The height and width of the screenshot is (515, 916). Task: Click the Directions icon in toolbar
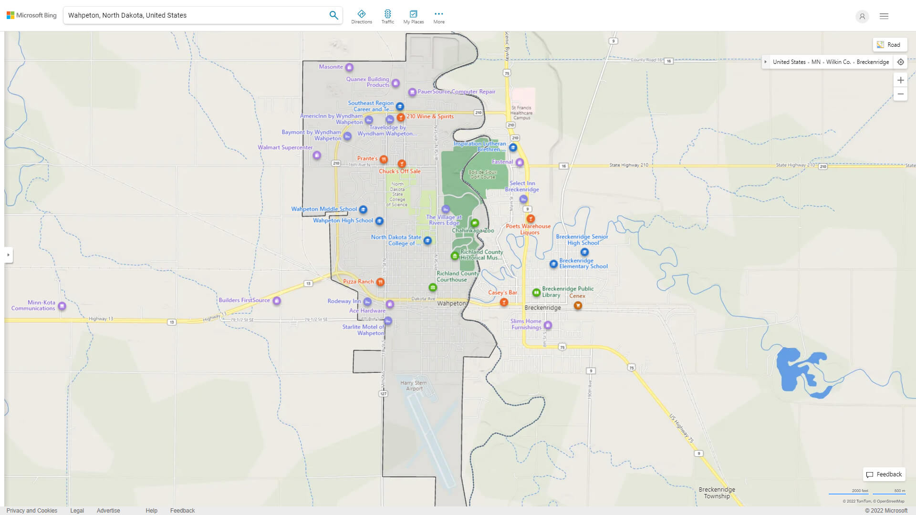[x=362, y=13]
